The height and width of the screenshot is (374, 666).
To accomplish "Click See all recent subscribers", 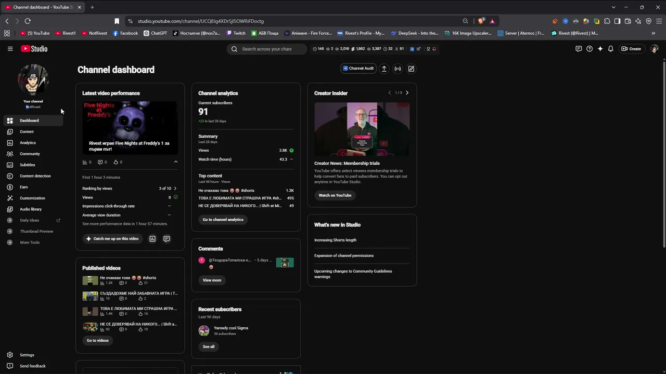I will (208, 347).
